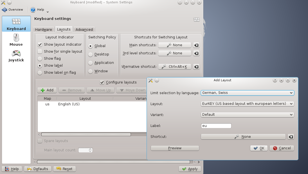Set the 3rd level shortcuts None button
308x174 pixels.
tap(175, 53)
